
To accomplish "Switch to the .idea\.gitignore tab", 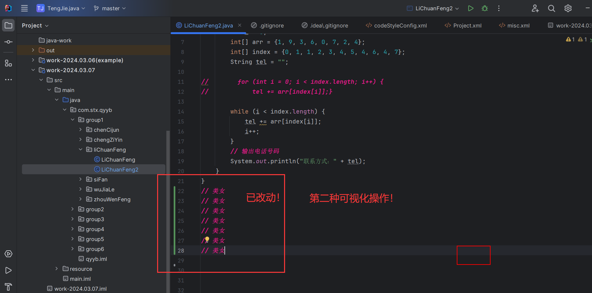I will (325, 25).
